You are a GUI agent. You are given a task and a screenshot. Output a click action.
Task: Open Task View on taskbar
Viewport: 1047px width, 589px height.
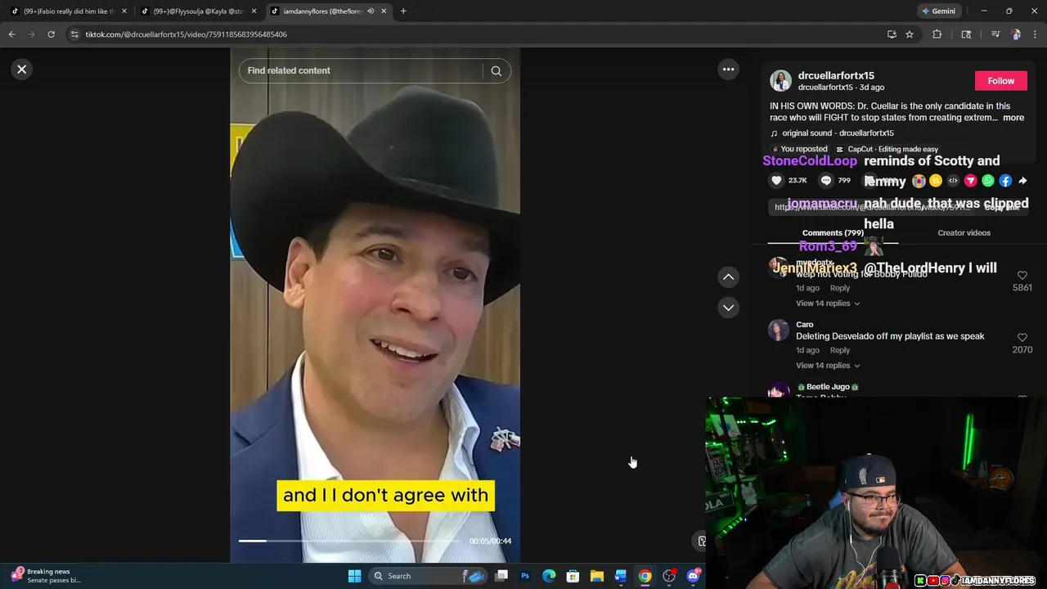(x=501, y=576)
